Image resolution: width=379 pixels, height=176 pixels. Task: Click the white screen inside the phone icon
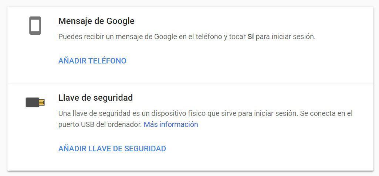[x=35, y=25]
